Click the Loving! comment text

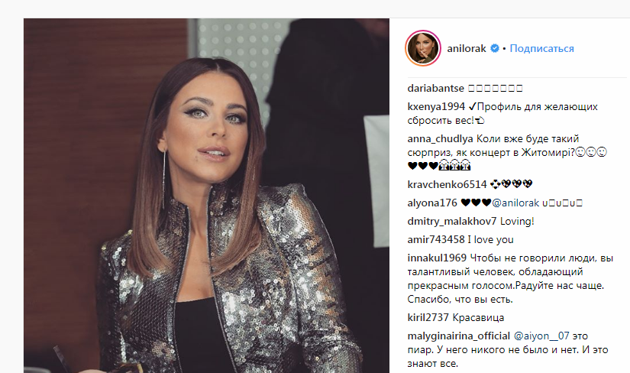[517, 222]
